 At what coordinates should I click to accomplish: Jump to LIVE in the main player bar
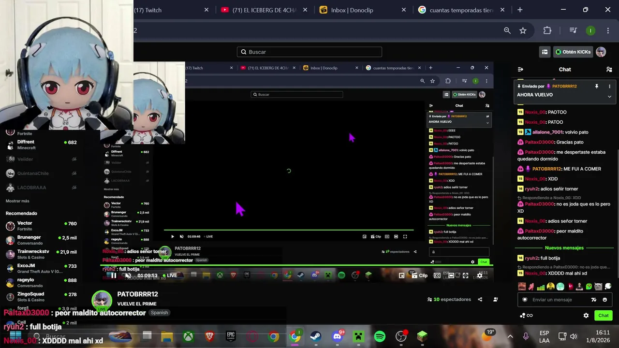pyautogui.click(x=170, y=275)
